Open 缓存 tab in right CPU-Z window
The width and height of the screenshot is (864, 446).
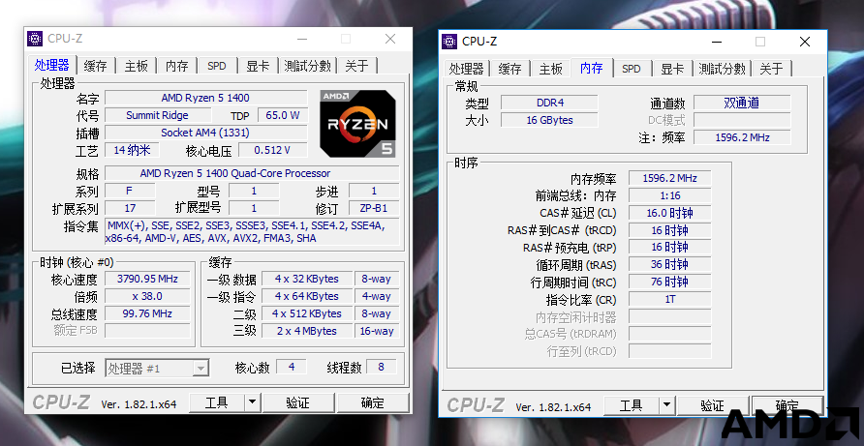coord(509,69)
